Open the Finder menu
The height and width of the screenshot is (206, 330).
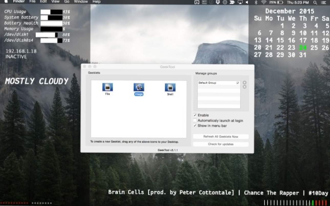[x=19, y=2]
